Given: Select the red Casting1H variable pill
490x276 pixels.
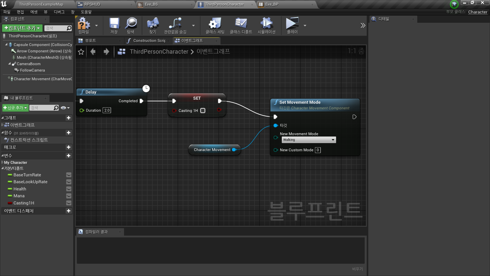Looking at the screenshot, I should 10,203.
